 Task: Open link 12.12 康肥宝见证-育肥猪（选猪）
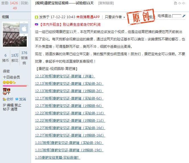pos(65,76)
